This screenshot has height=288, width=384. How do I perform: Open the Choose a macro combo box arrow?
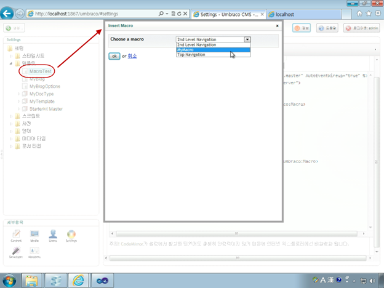(247, 39)
